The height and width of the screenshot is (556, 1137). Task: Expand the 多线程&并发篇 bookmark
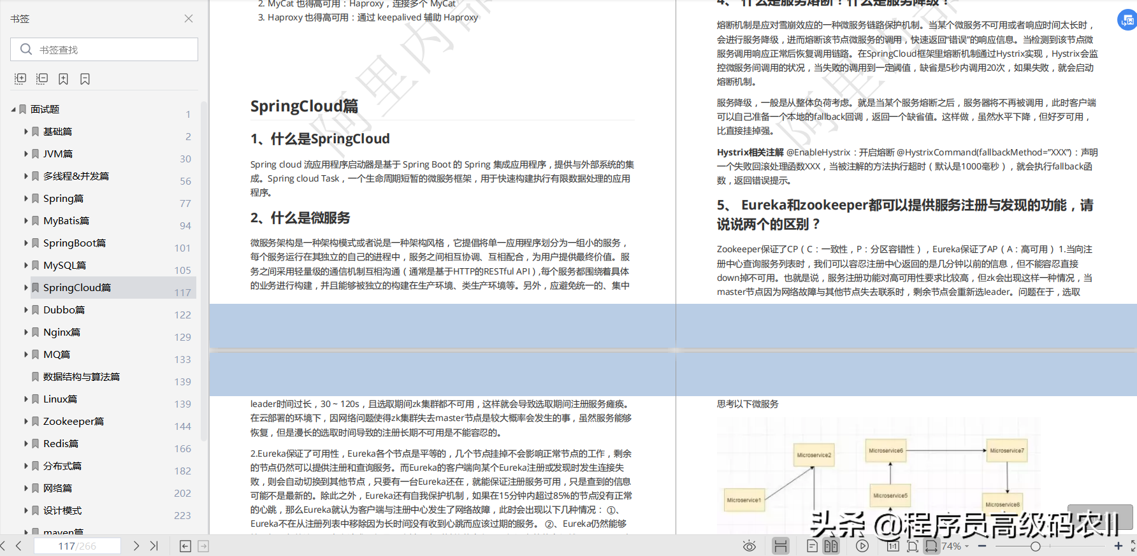[x=26, y=176]
